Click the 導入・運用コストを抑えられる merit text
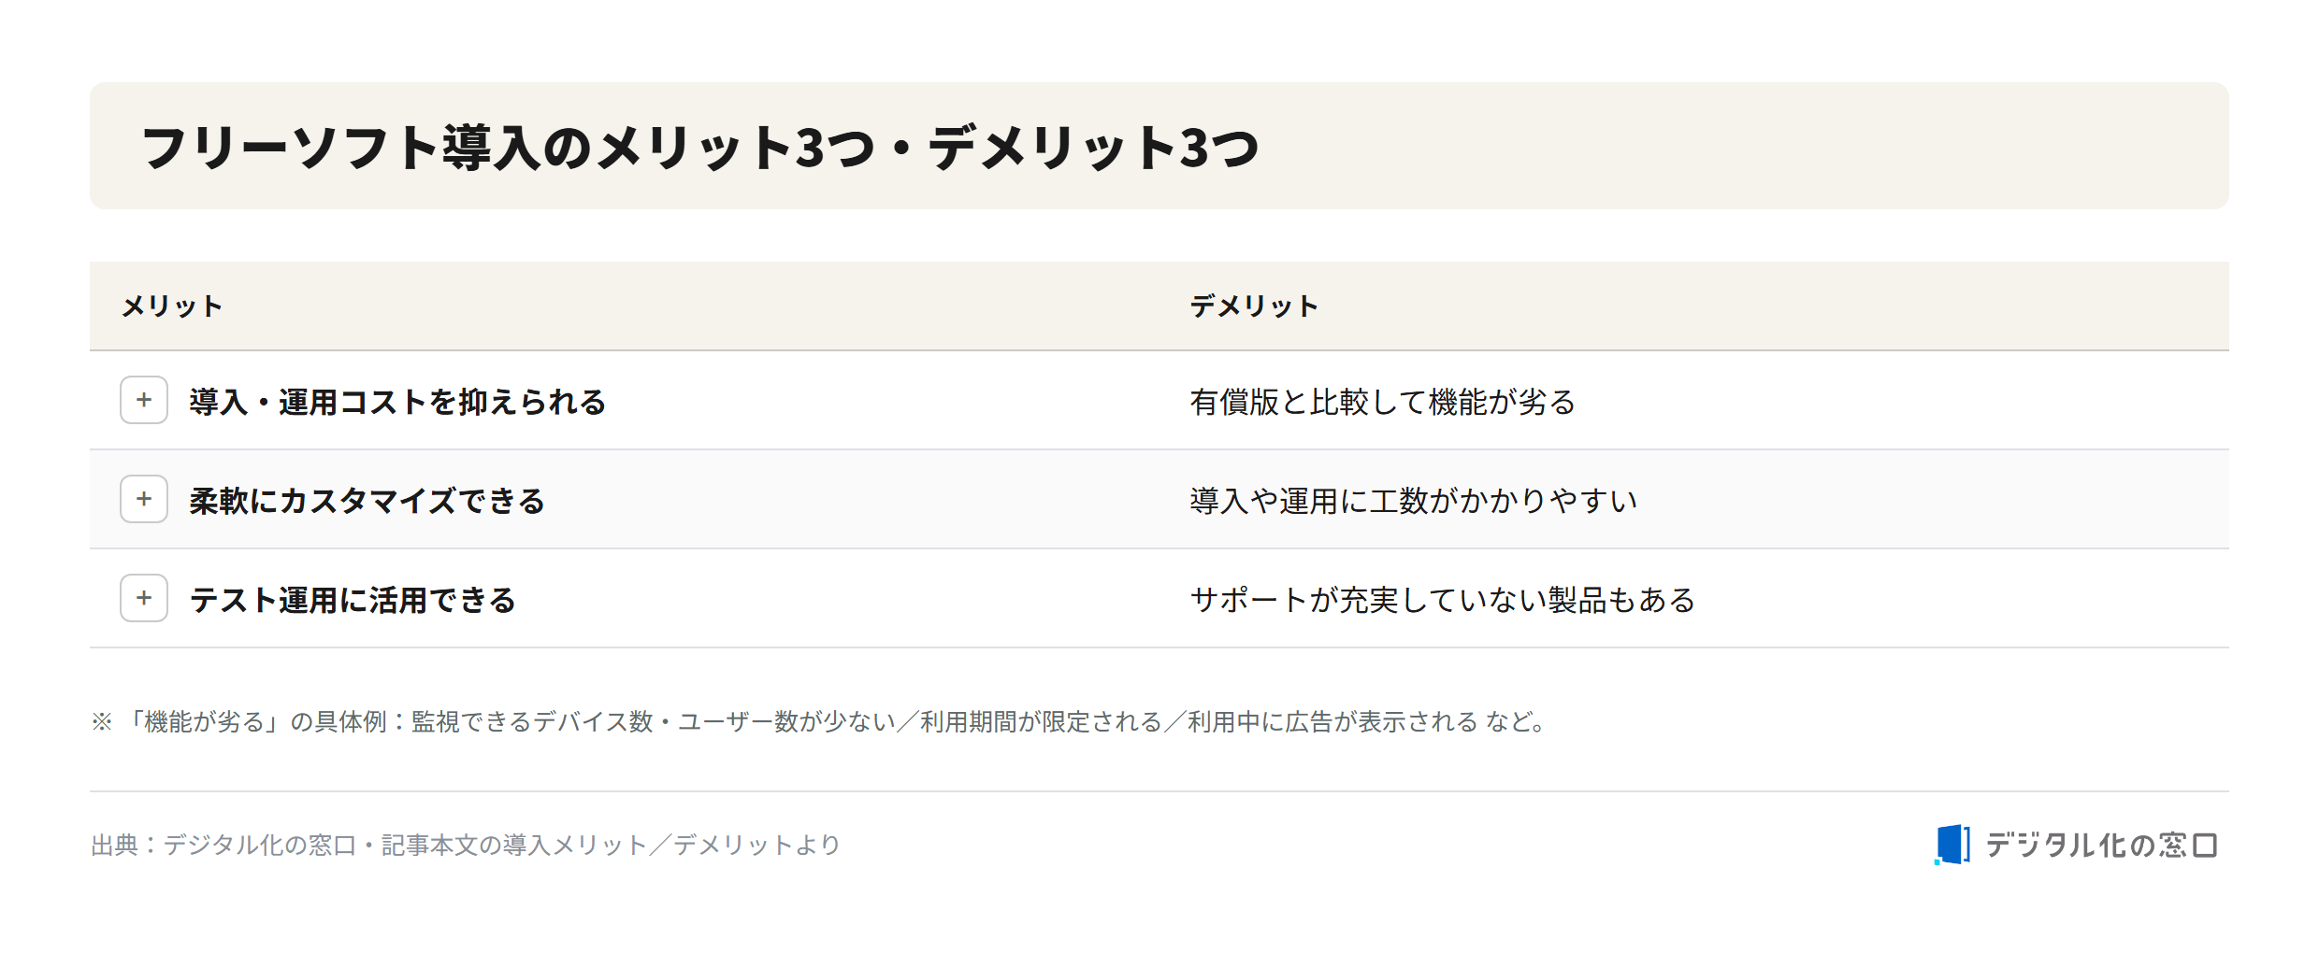 (x=397, y=402)
